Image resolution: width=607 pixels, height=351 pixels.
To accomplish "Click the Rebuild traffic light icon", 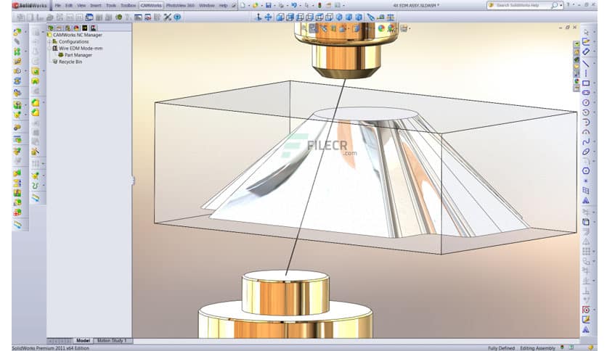I will click(x=319, y=5).
